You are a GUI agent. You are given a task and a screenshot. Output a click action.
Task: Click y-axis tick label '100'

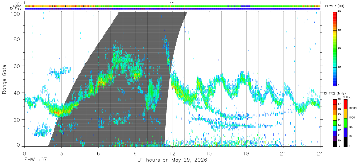15,14
